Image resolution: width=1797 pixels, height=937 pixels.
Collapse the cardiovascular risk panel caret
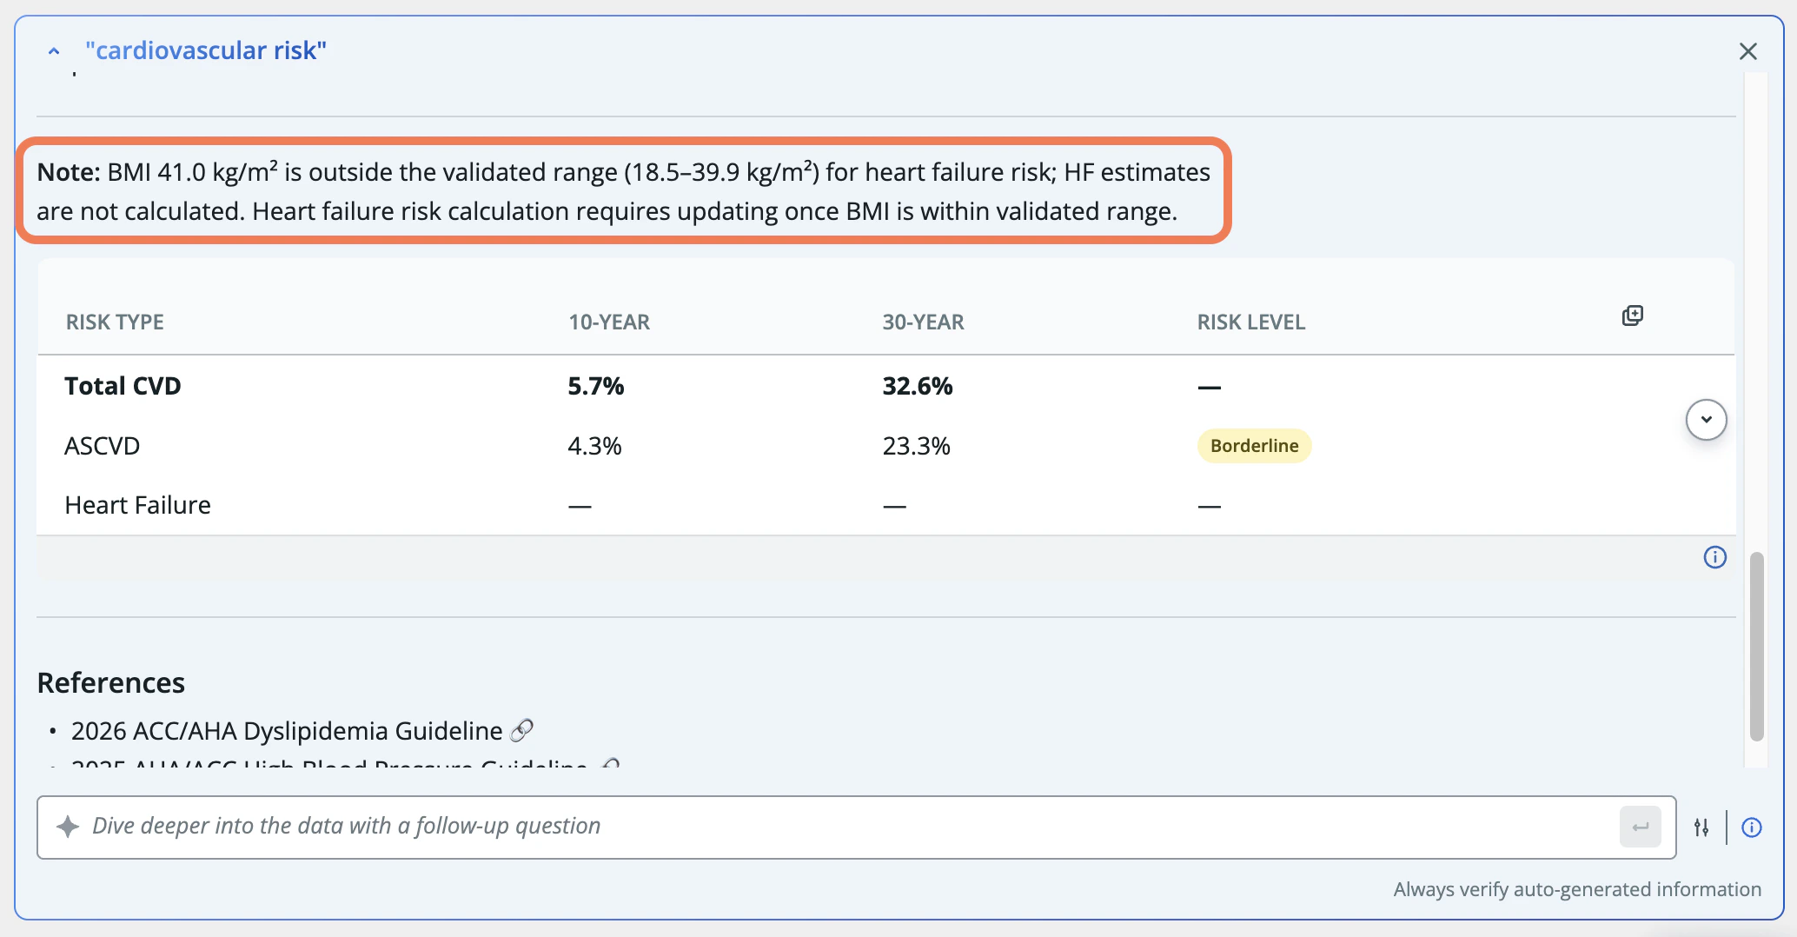click(54, 50)
